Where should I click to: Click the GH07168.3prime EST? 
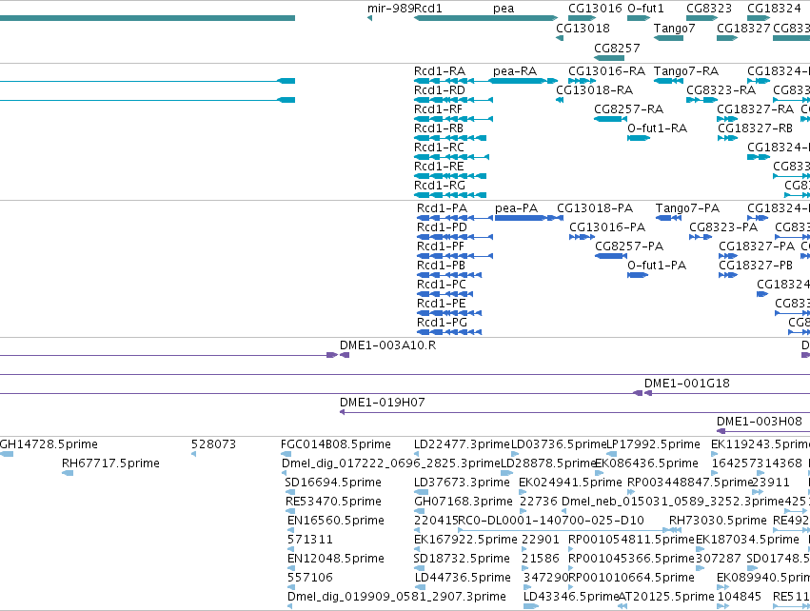pyautogui.click(x=420, y=511)
